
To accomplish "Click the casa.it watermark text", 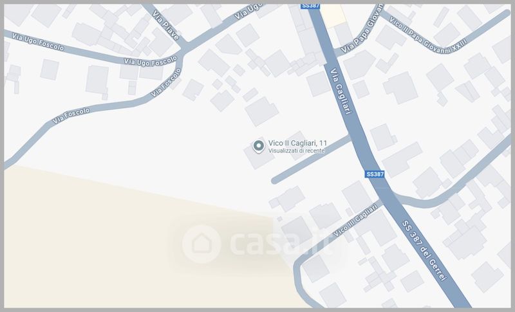I will [x=281, y=243].
